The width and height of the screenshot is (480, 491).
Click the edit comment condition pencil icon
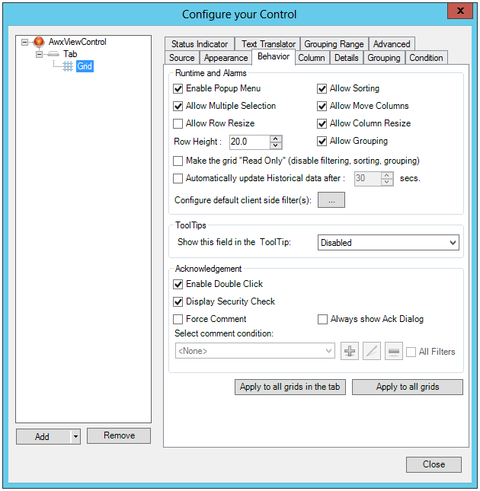[x=371, y=351]
